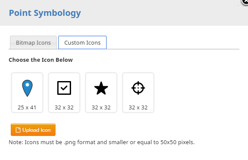Select the card holding the star

click(x=101, y=93)
